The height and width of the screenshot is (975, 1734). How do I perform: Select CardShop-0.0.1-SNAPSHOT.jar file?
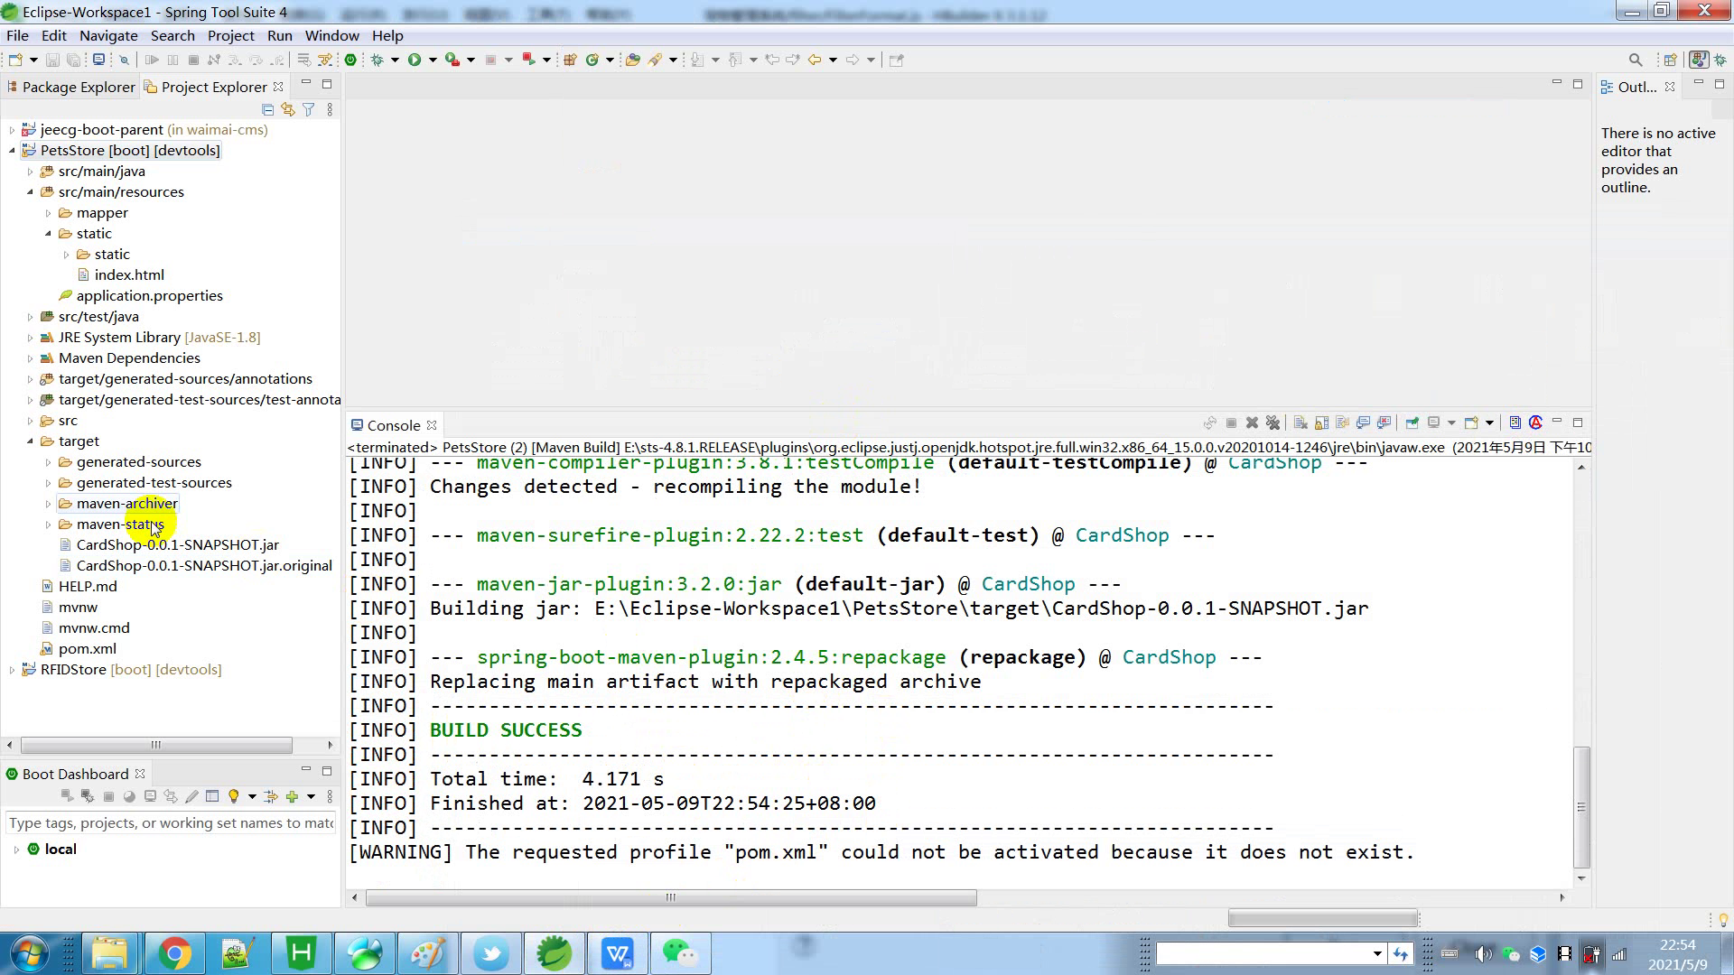coord(177,544)
